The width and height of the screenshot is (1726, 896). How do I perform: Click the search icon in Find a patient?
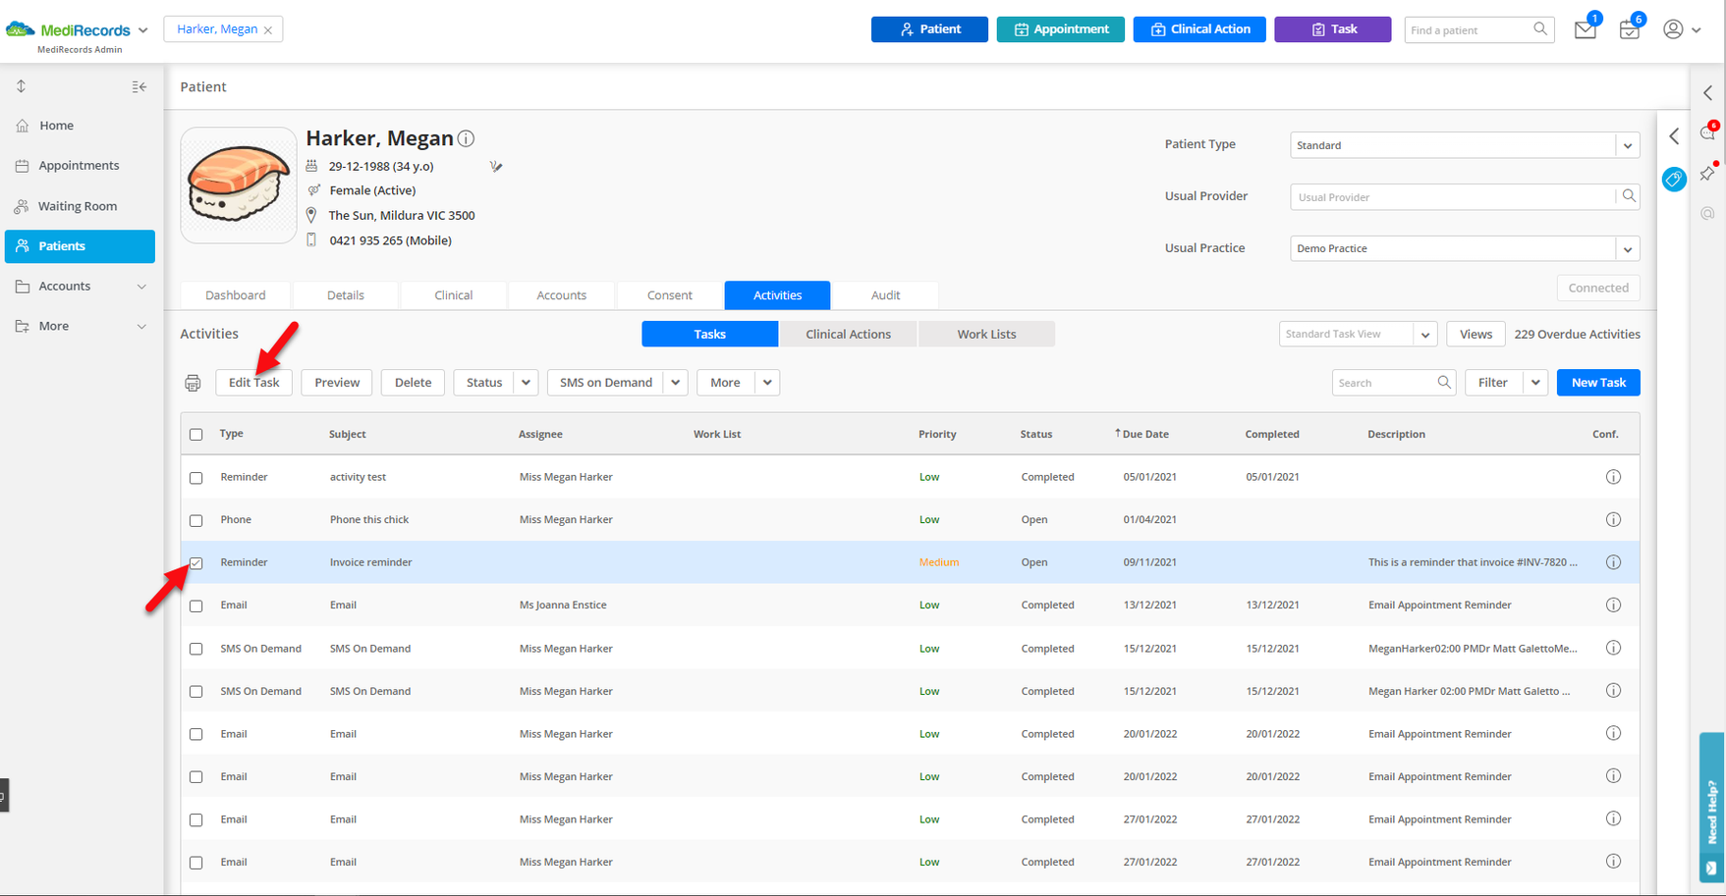tap(1540, 29)
